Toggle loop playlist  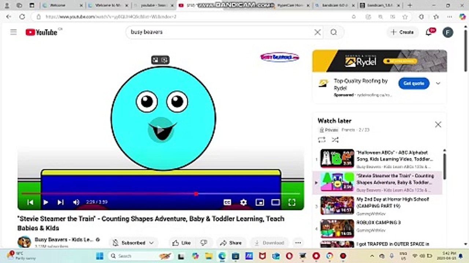(x=322, y=140)
